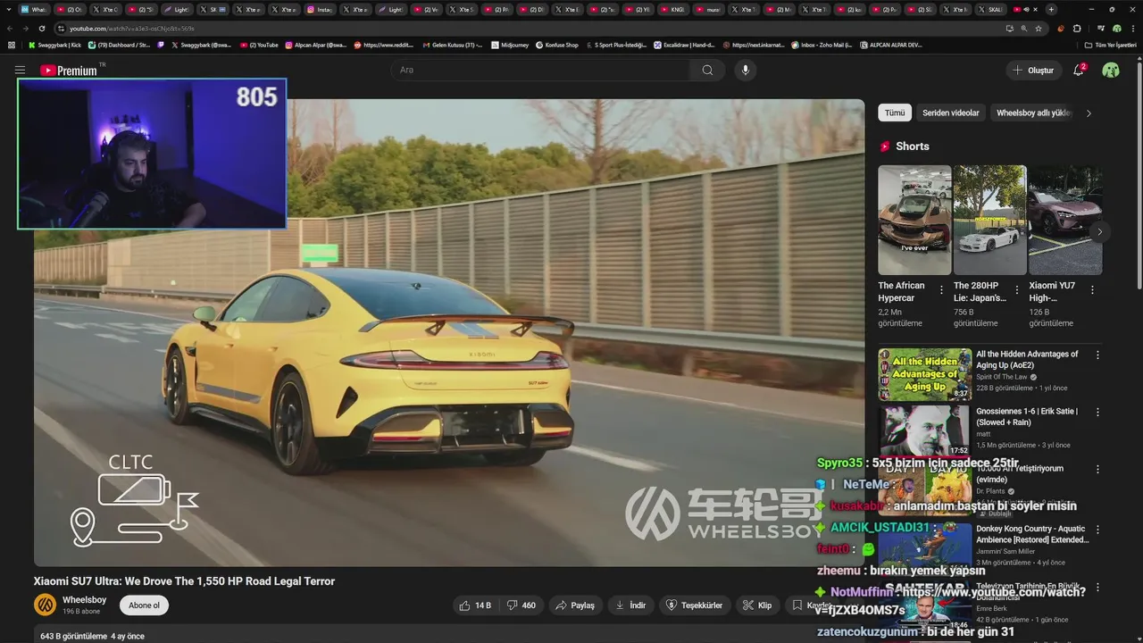
Task: Open more options for Aging Up video
Action: 1097,355
